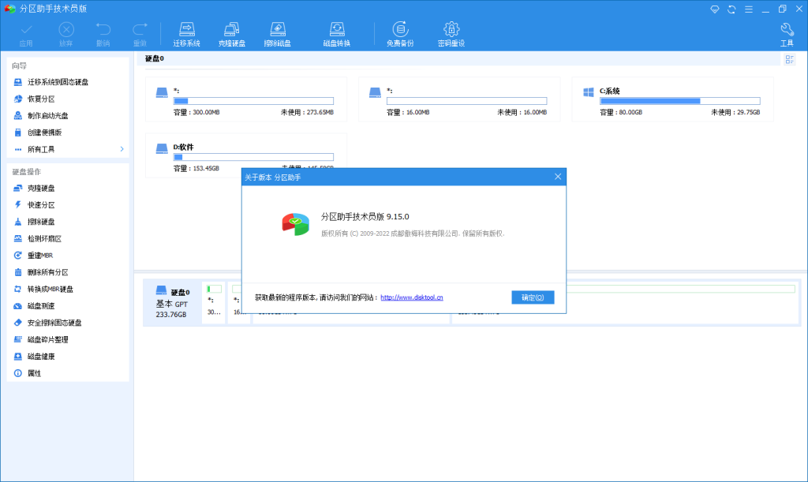Screen dimensions: 808x482
Task: Click the 工具 (Tools) icon at top right
Action: (787, 32)
